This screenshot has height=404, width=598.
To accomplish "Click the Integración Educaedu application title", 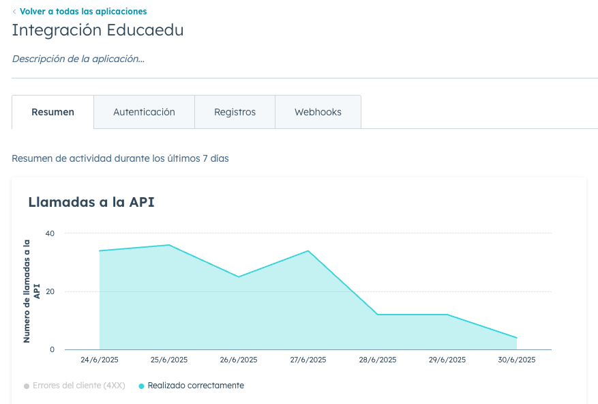I will (98, 31).
